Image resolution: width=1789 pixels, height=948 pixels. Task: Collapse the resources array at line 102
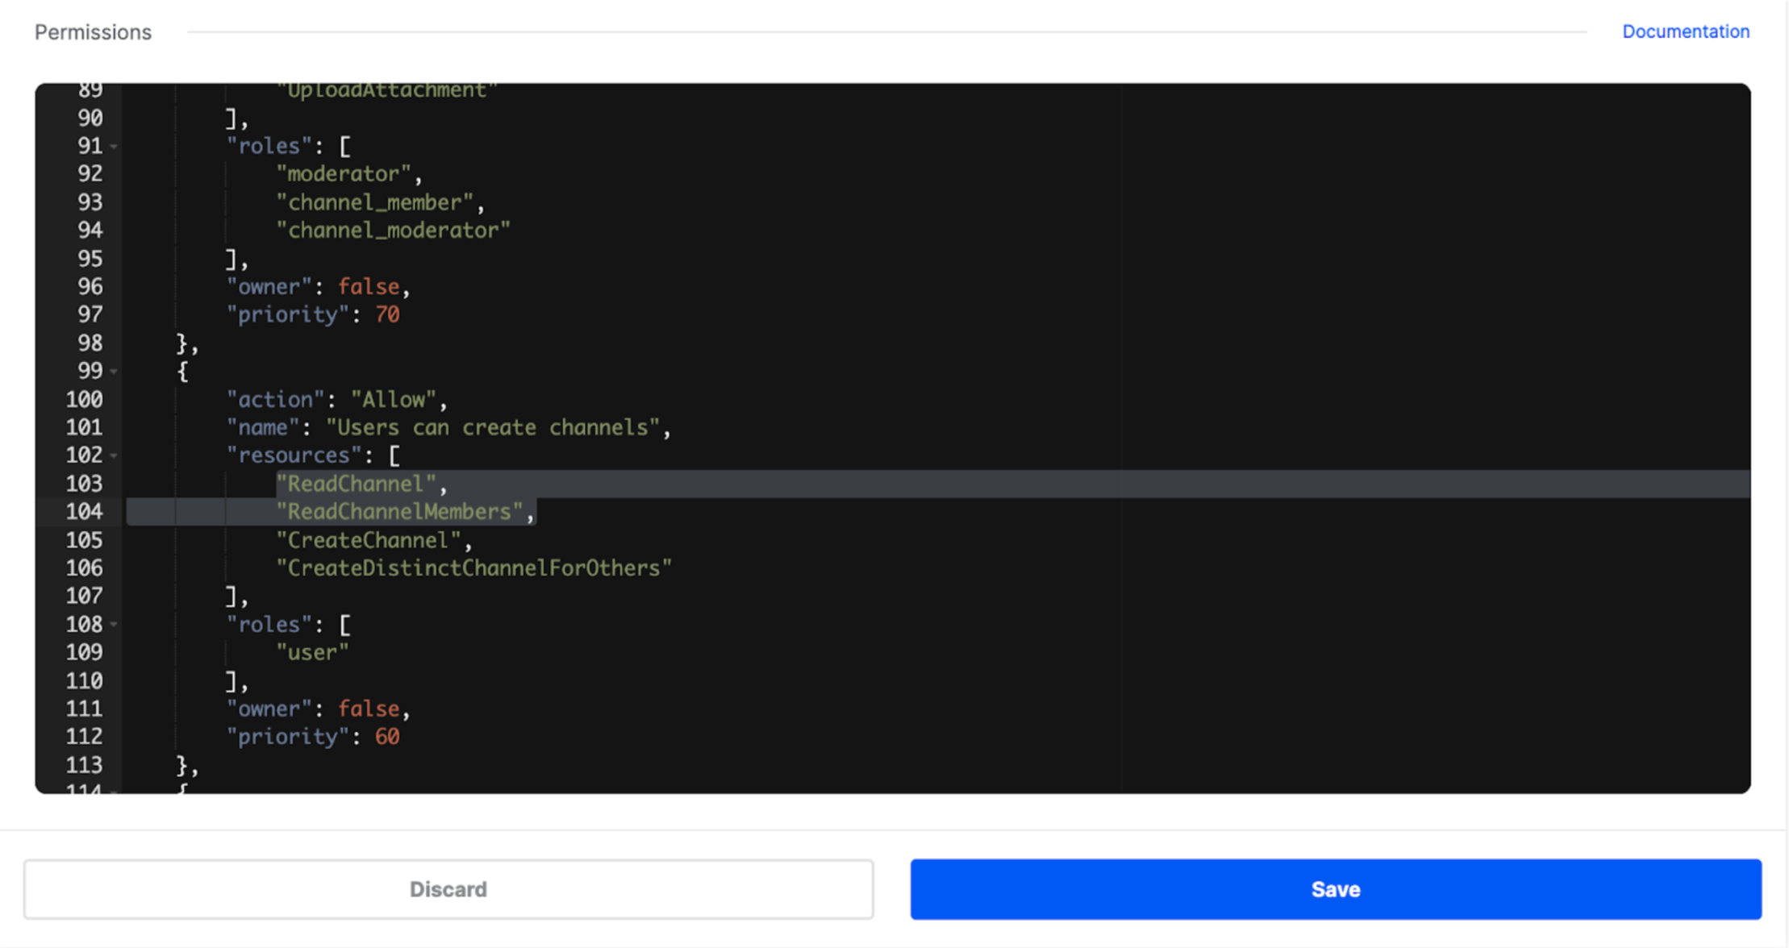113,455
